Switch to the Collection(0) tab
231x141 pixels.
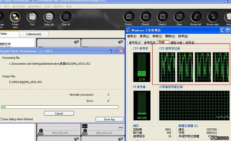(x=34, y=34)
